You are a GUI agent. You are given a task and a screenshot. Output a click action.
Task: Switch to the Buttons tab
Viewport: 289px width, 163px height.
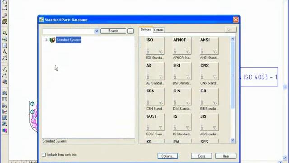(146, 29)
